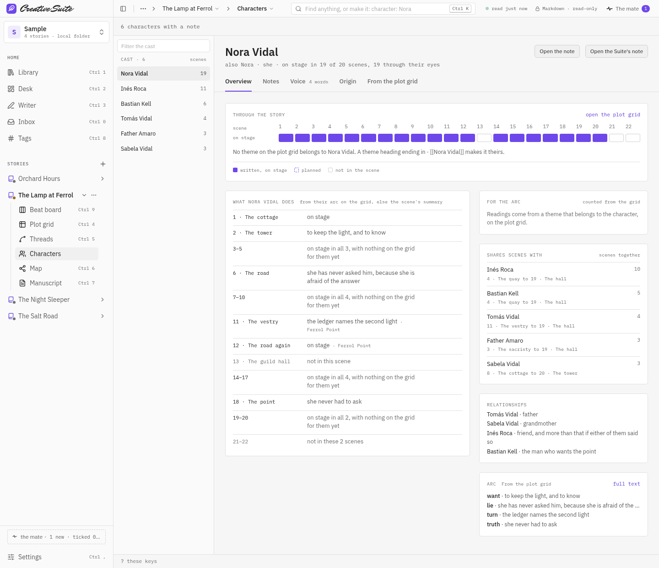Click the empty block for scene 13

coord(484,138)
